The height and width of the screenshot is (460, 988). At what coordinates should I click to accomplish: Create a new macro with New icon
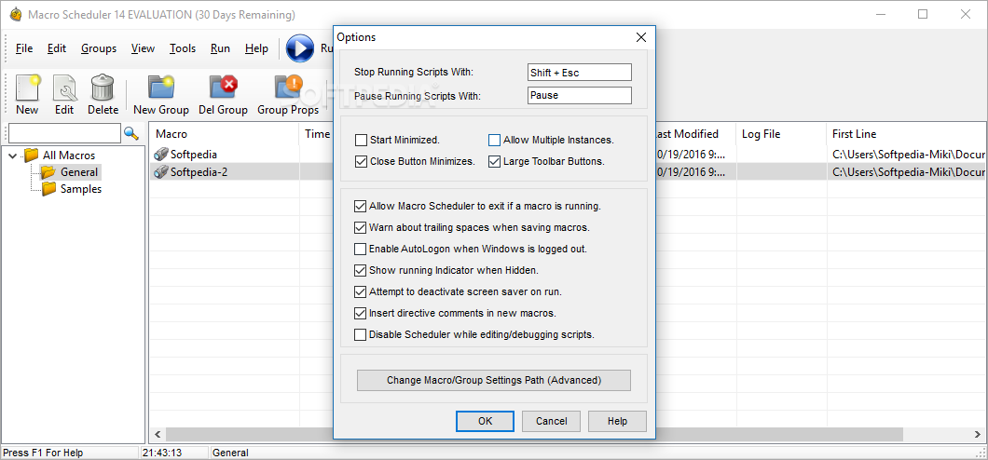point(27,88)
